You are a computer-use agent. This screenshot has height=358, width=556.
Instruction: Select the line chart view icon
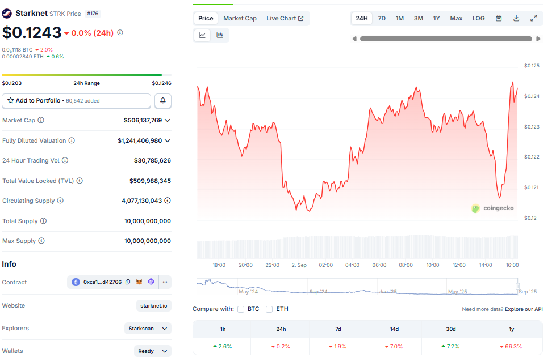point(202,35)
